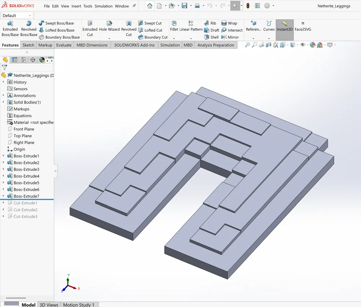This screenshot has width=361, height=307.
Task: Click the feature tree filter icon
Action: click(4, 68)
